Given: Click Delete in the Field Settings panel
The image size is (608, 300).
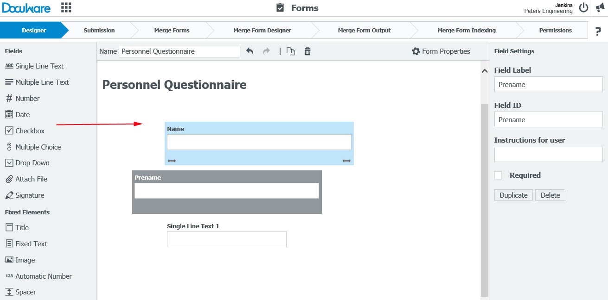Looking at the screenshot, I should pyautogui.click(x=550, y=195).
